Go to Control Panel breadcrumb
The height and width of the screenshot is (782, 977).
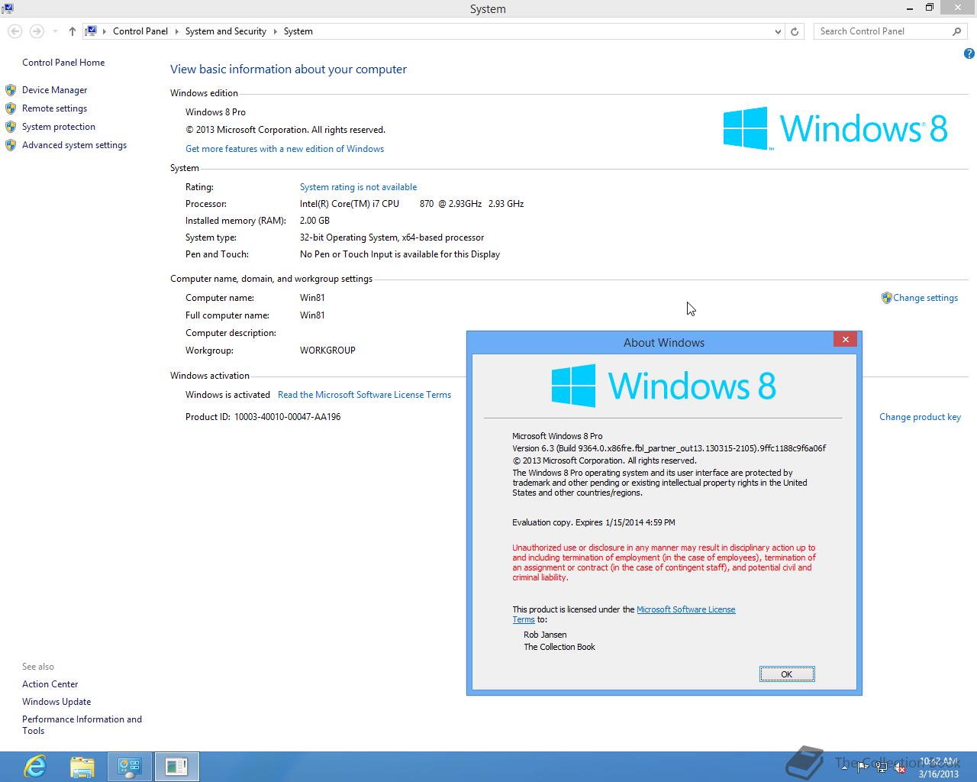pyautogui.click(x=140, y=31)
